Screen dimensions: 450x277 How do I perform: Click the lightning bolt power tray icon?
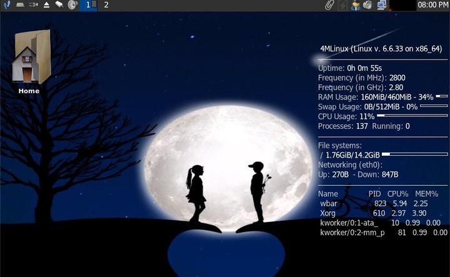pos(342,5)
